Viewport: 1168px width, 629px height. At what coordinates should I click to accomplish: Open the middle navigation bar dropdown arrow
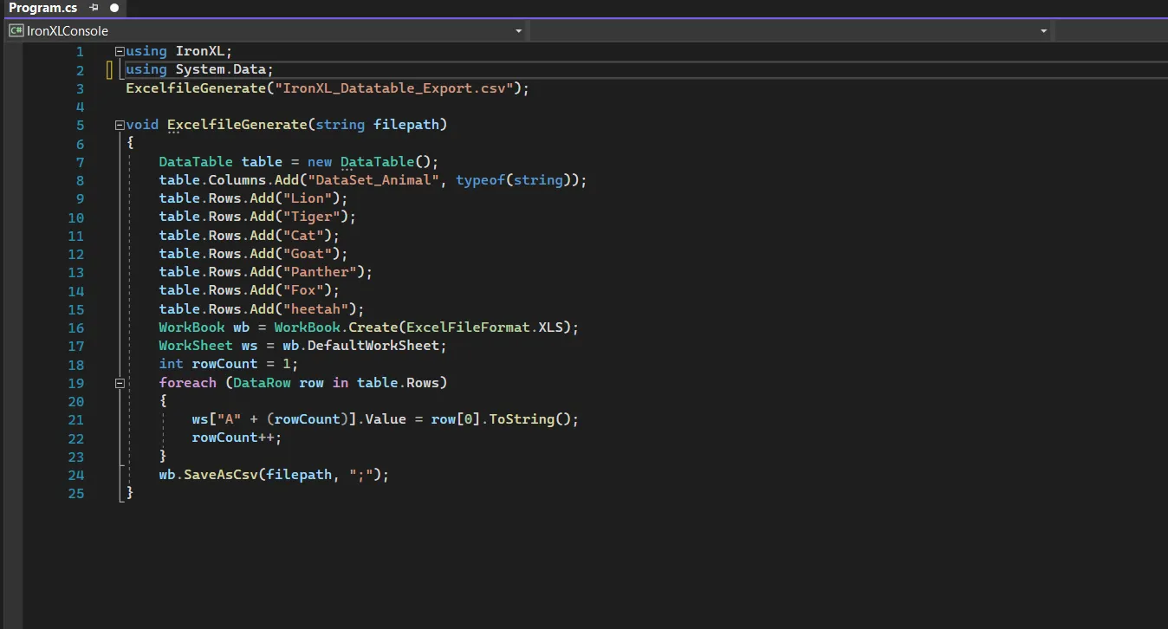tap(1043, 30)
